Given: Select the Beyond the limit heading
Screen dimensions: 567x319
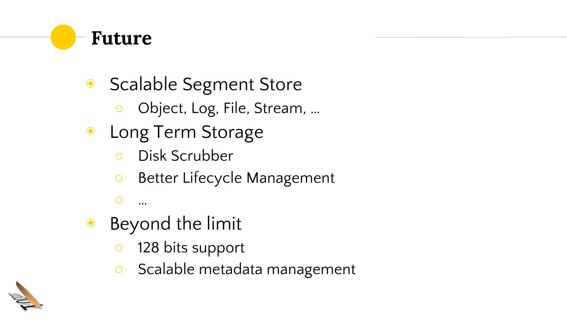Looking at the screenshot, I should 176,224.
